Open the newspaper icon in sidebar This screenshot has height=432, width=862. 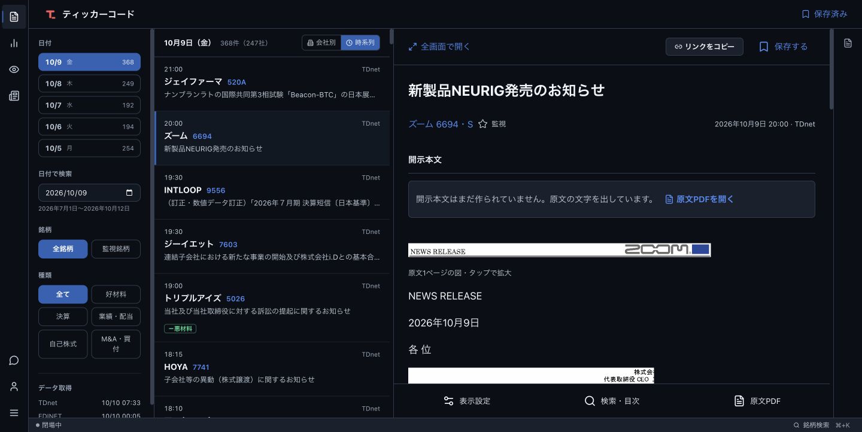[14, 96]
